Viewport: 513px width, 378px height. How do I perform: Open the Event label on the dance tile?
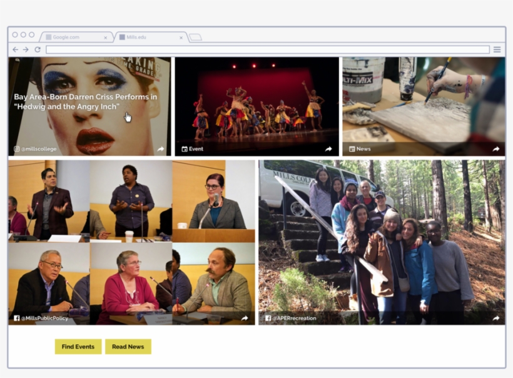(193, 149)
